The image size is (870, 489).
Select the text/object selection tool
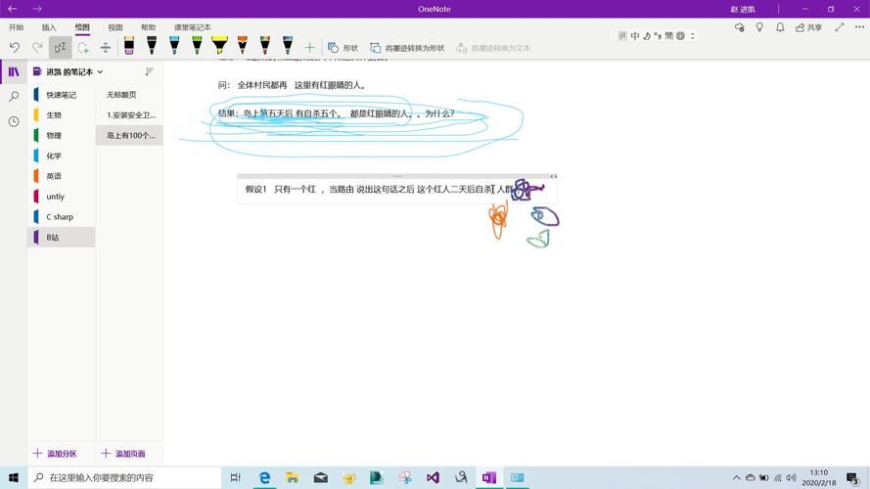click(60, 48)
